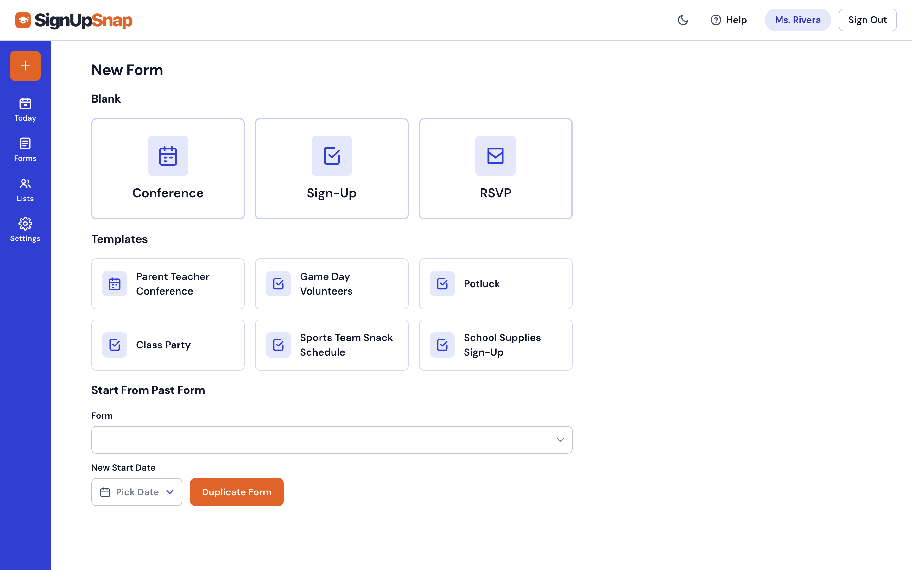This screenshot has height=570, width=912.
Task: Open the Today calendar sidebar icon
Action: coord(25,103)
